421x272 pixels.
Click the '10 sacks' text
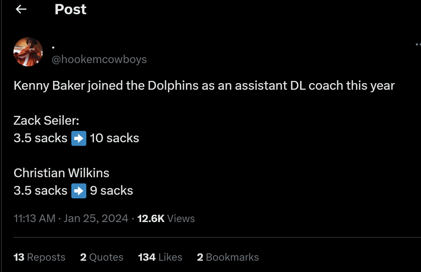pos(115,138)
